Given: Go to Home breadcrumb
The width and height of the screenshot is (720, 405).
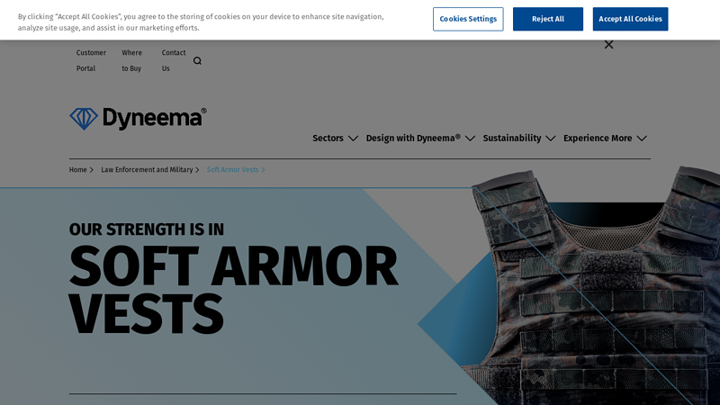Looking at the screenshot, I should coord(77,170).
